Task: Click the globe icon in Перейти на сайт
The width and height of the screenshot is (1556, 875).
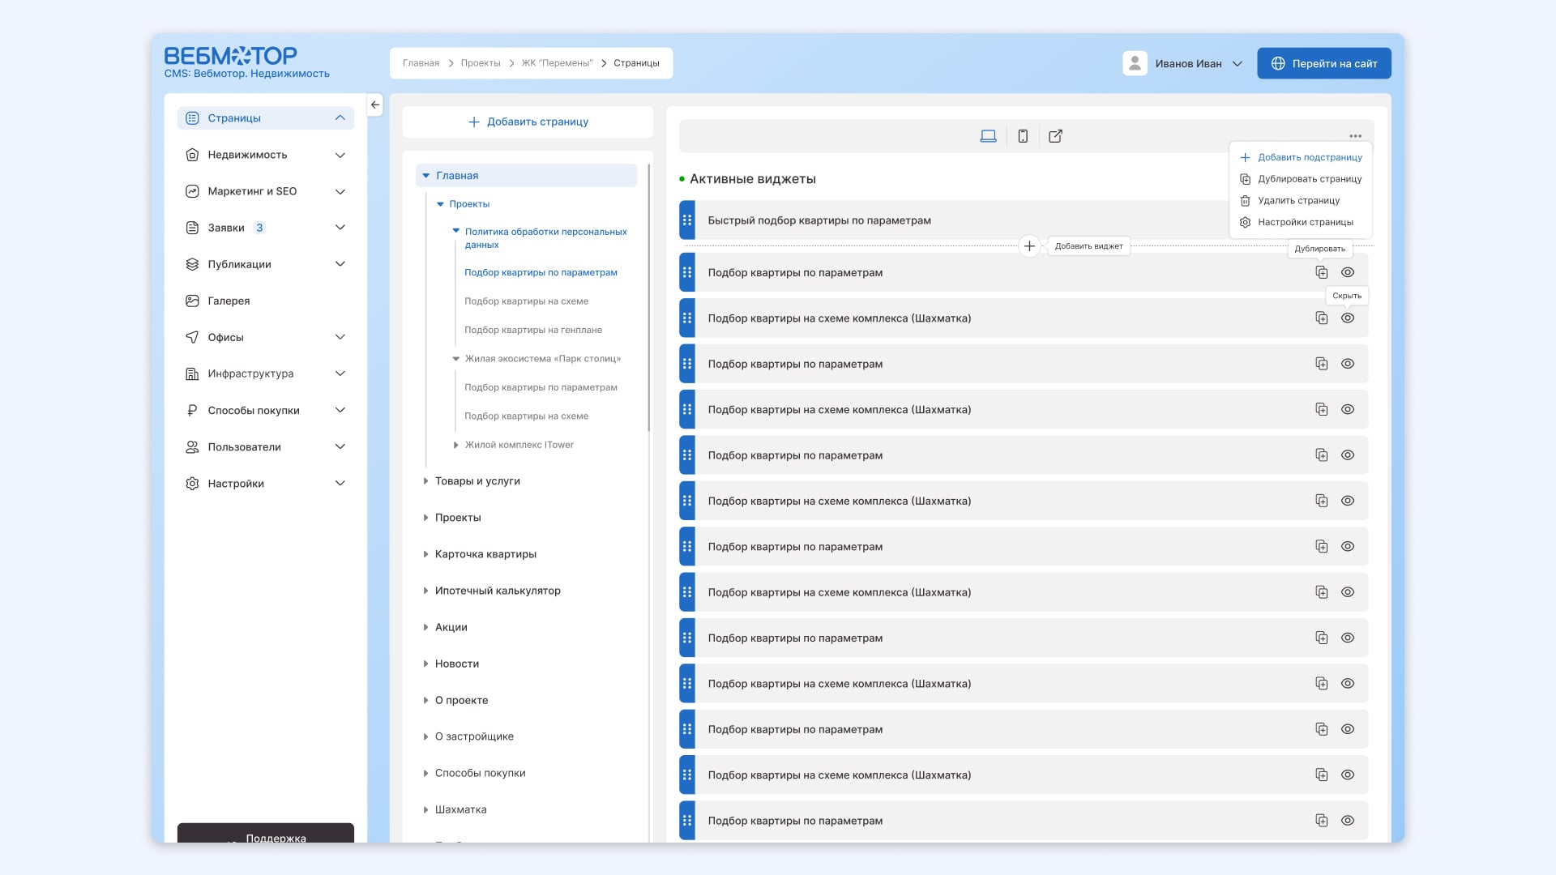Action: point(1278,63)
